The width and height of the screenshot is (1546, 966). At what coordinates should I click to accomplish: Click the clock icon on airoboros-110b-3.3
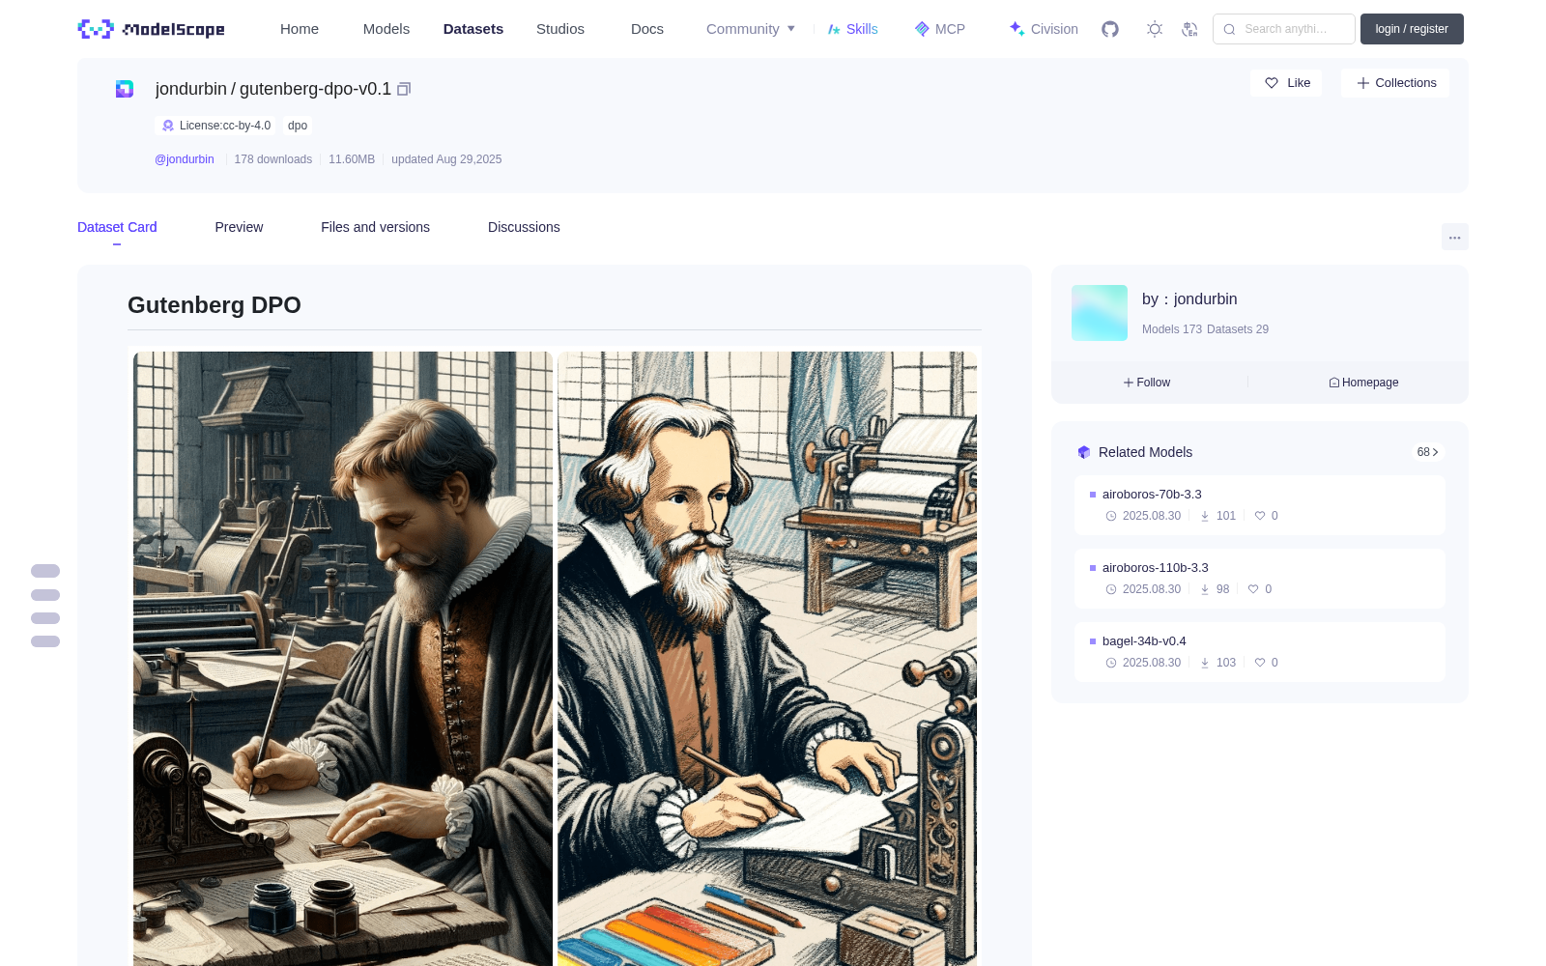click(x=1111, y=589)
